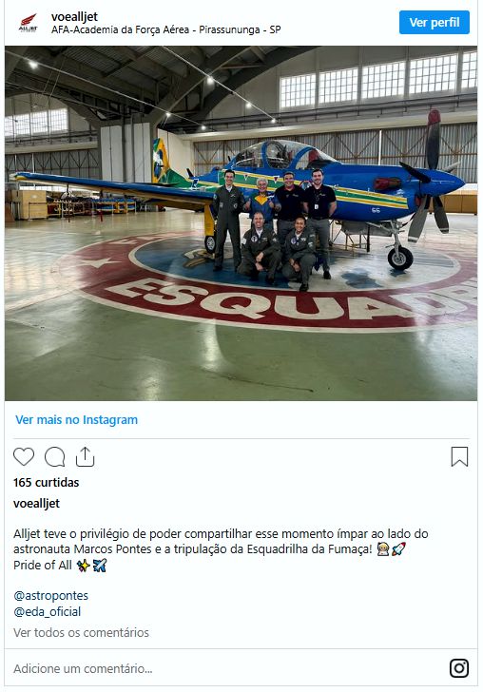Click the Ver perfil button
The height and width of the screenshot is (692, 483).
435,23
